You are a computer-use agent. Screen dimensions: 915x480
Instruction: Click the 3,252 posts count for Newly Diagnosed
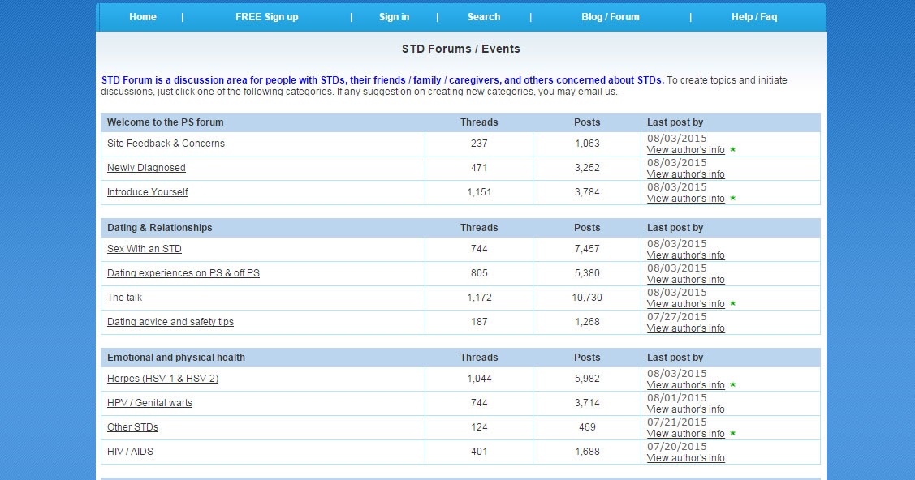[x=587, y=168]
